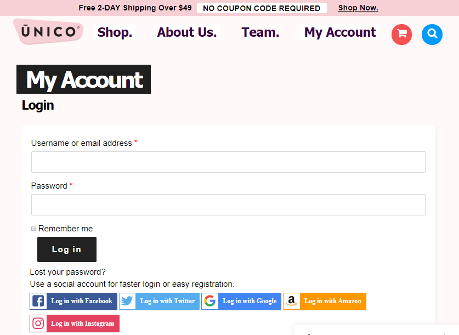The width and height of the screenshot is (459, 335).
Task: Focus the Username or email address field
Action: 228,162
